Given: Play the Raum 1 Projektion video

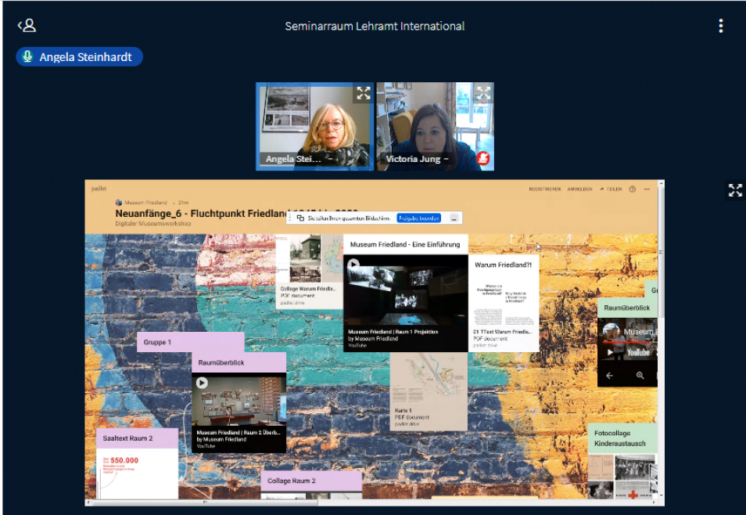Looking at the screenshot, I should pyautogui.click(x=353, y=265).
